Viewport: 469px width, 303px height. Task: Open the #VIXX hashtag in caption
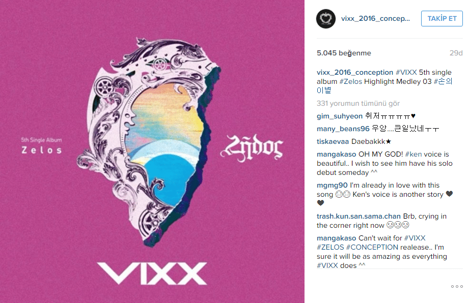tap(406, 72)
